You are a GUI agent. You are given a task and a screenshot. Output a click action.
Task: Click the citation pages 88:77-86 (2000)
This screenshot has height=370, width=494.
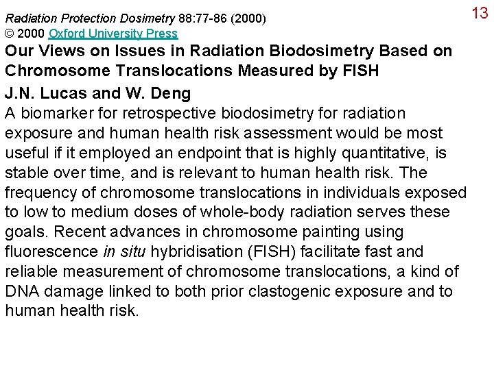click(222, 18)
